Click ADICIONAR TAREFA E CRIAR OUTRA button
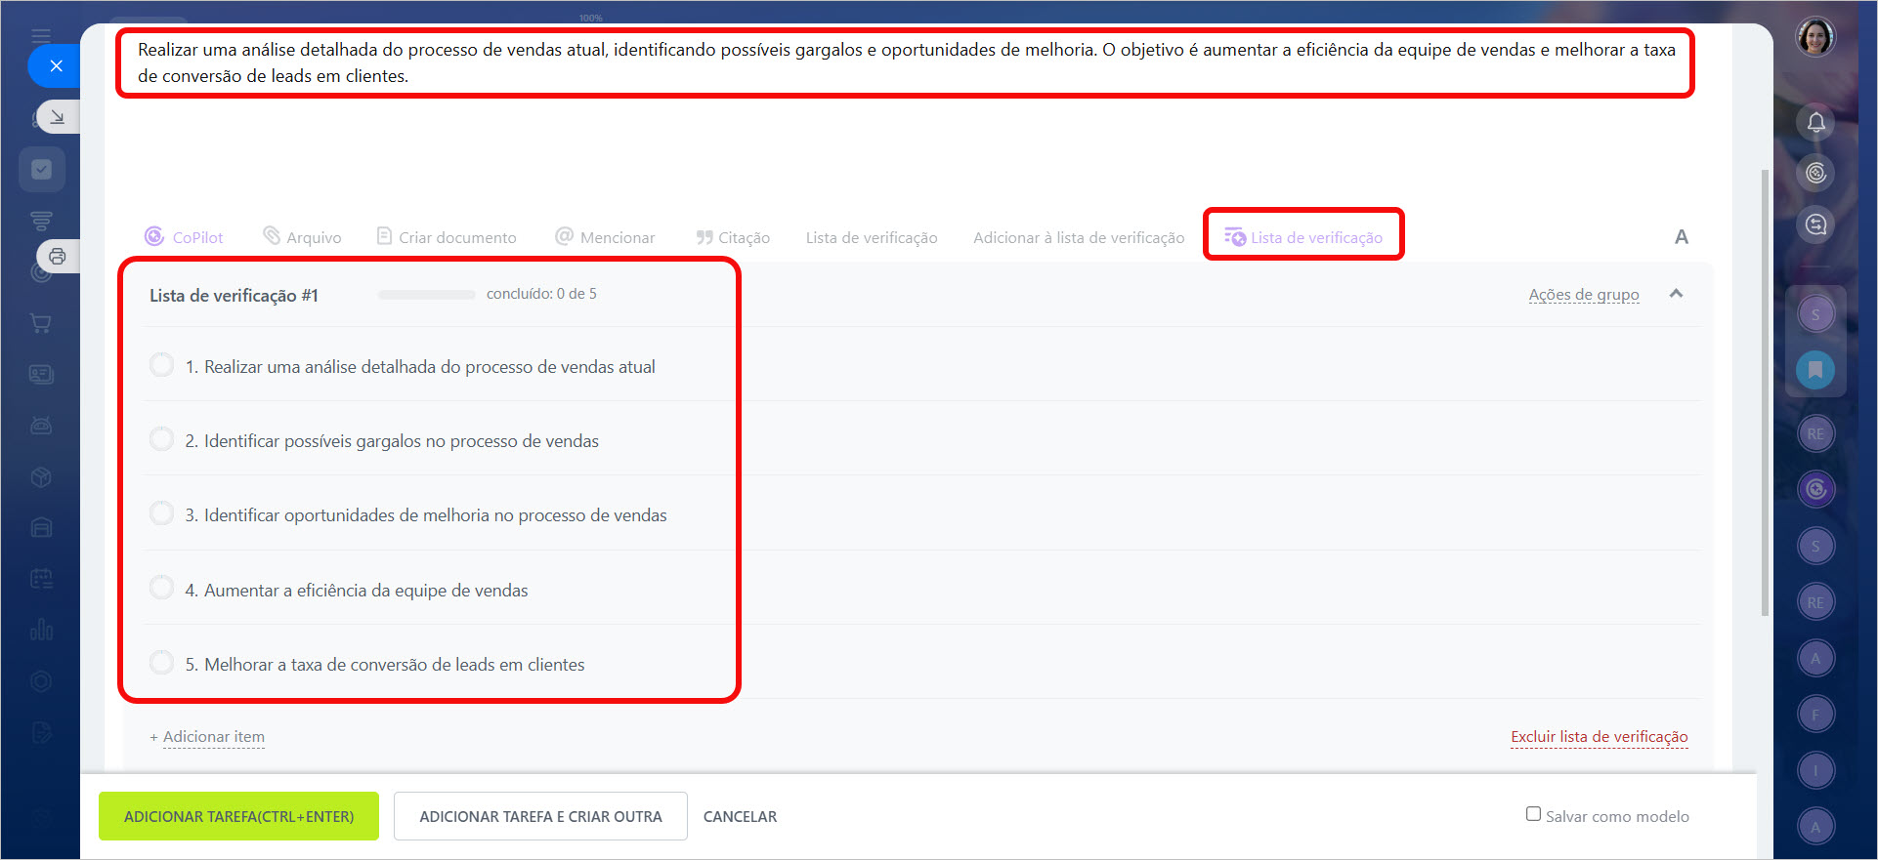Image resolution: width=1878 pixels, height=860 pixels. pos(540,816)
